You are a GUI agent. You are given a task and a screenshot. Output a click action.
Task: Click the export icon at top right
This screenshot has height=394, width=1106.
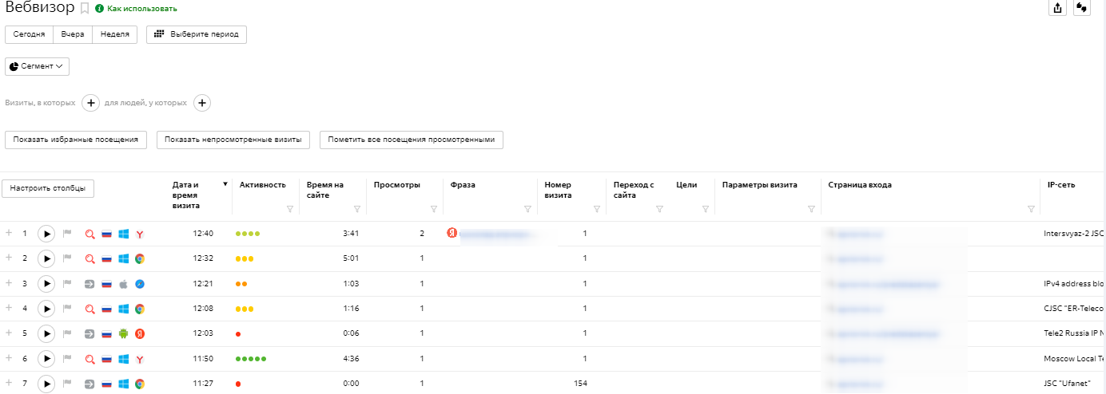click(x=1057, y=8)
